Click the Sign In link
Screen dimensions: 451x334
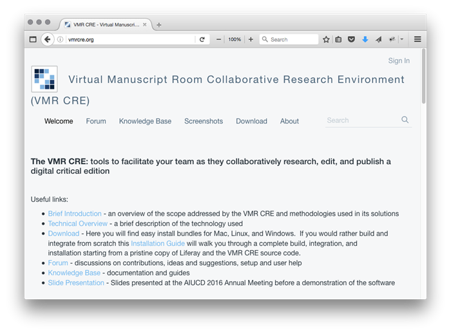(398, 60)
